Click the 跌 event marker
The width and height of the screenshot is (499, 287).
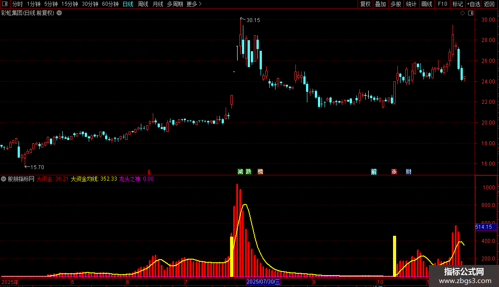[x=249, y=171]
